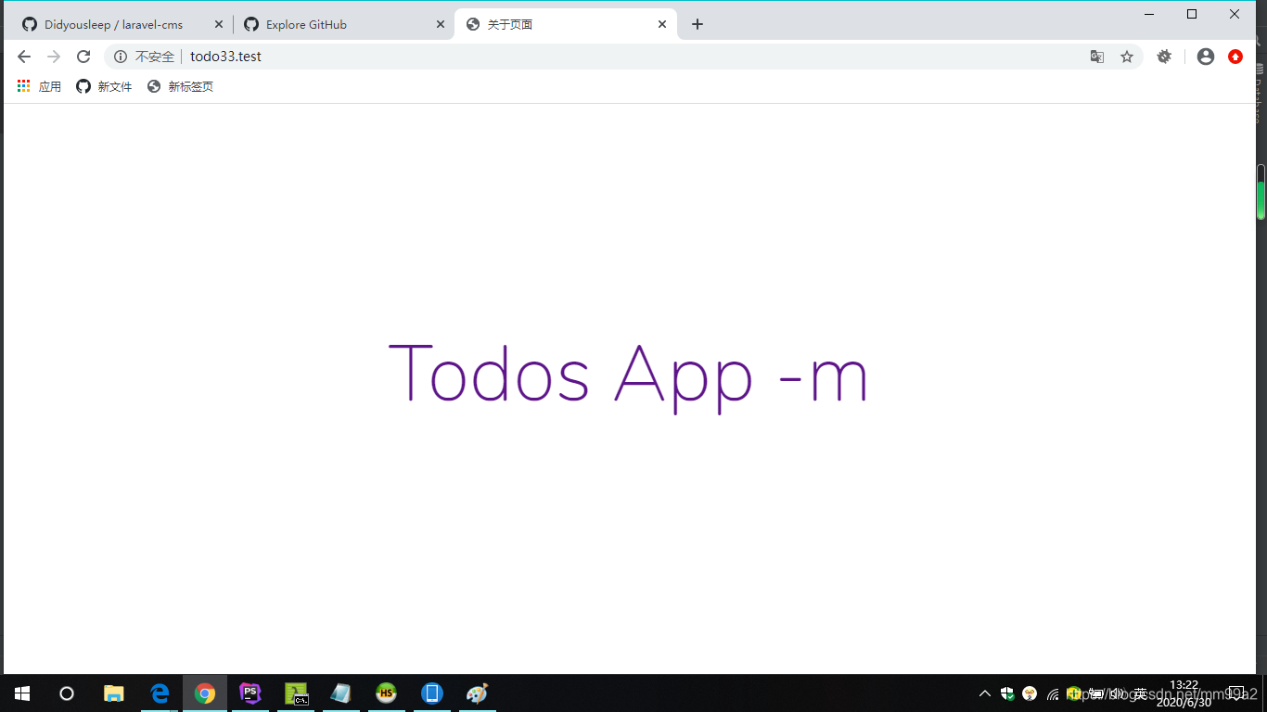Viewport: 1267px width, 712px height.
Task: Close the Explore GitHub tab
Action: tap(441, 24)
